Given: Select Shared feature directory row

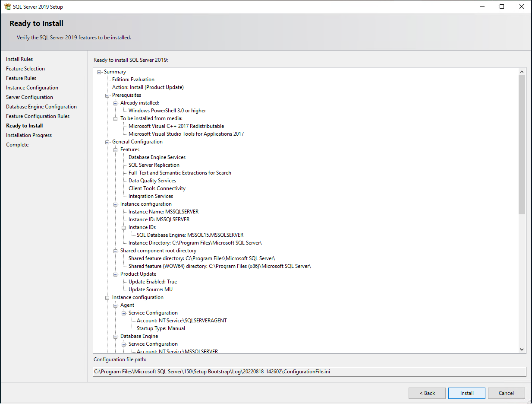Looking at the screenshot, I should point(202,258).
